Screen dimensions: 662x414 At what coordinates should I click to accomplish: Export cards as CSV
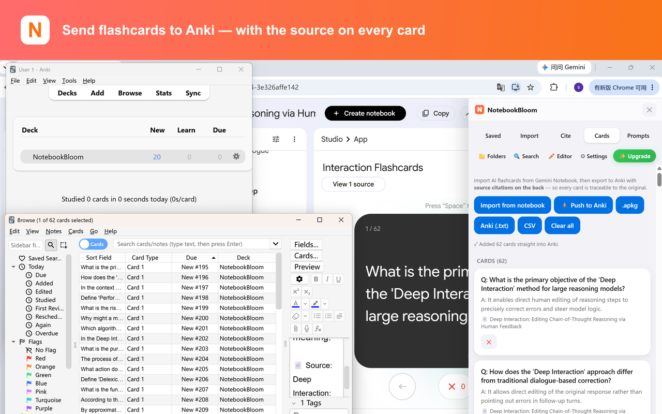tap(529, 226)
